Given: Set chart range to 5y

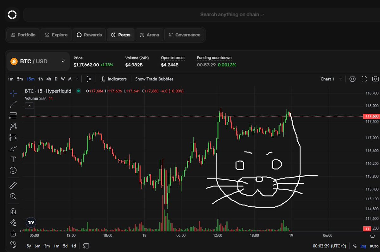Looking at the screenshot, I should pyautogui.click(x=28, y=246).
